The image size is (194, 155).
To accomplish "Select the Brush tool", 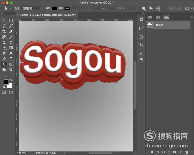I will pos(11,37).
